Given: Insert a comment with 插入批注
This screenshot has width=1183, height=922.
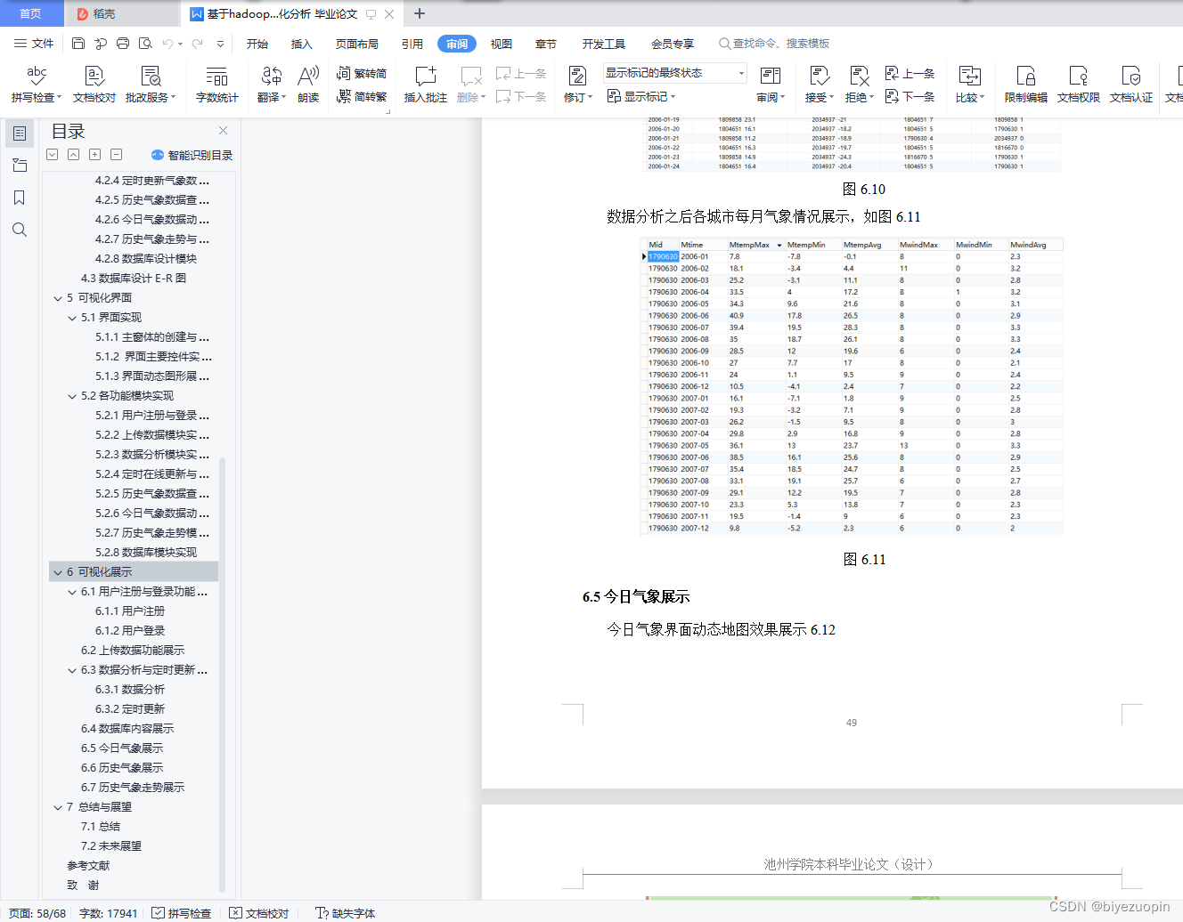Looking at the screenshot, I should point(426,85).
